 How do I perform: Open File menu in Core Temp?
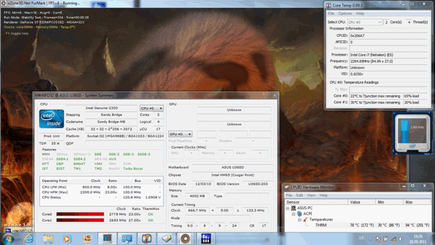tap(331, 13)
